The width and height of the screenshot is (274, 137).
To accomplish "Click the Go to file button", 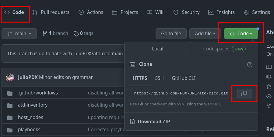I will pyautogui.click(x=171, y=34).
